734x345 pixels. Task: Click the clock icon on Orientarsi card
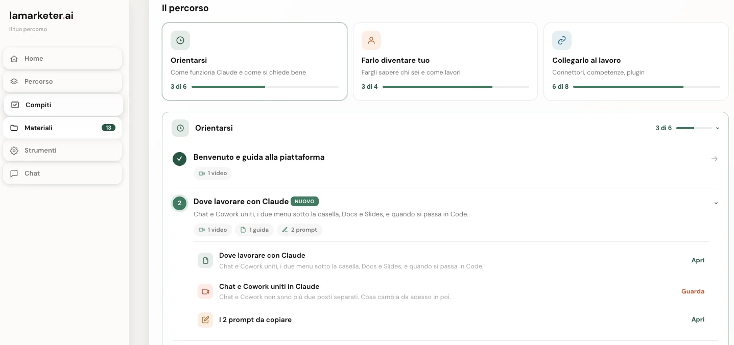tap(180, 40)
